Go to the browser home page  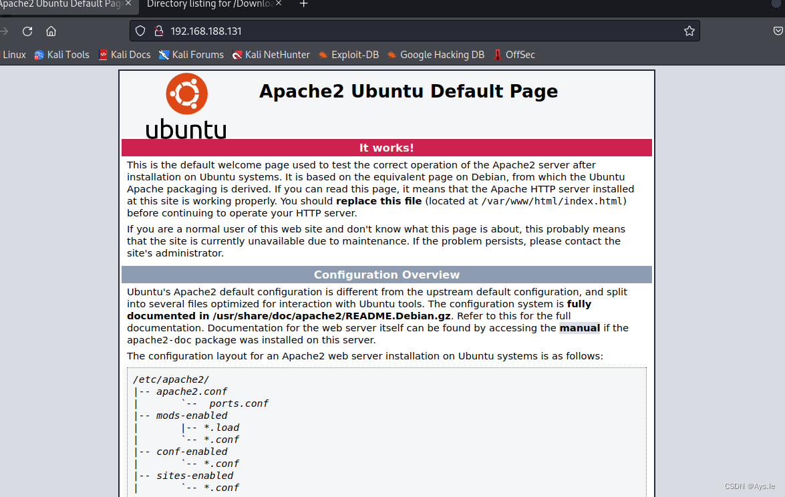click(51, 31)
